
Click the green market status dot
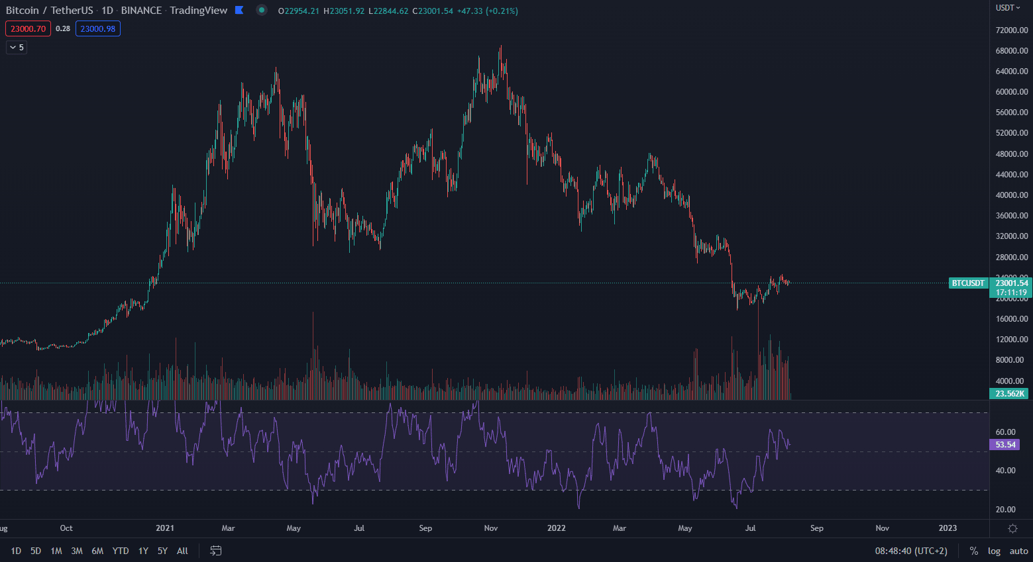point(262,11)
